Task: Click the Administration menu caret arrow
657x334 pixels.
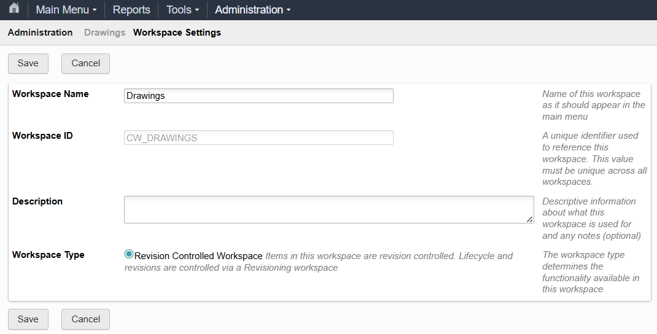Action: click(288, 10)
